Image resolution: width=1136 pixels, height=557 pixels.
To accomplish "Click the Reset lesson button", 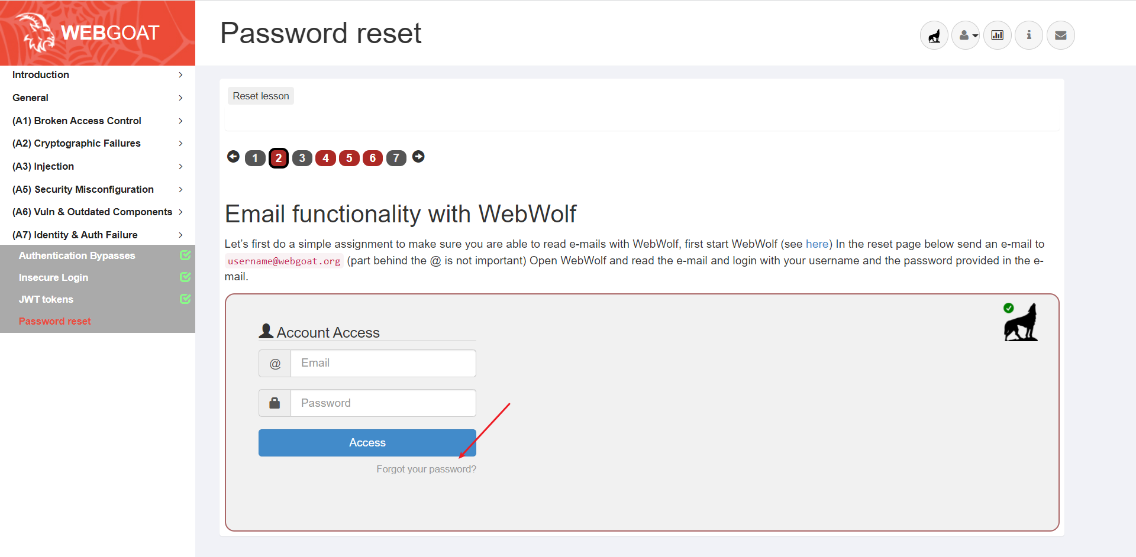I will (x=261, y=96).
